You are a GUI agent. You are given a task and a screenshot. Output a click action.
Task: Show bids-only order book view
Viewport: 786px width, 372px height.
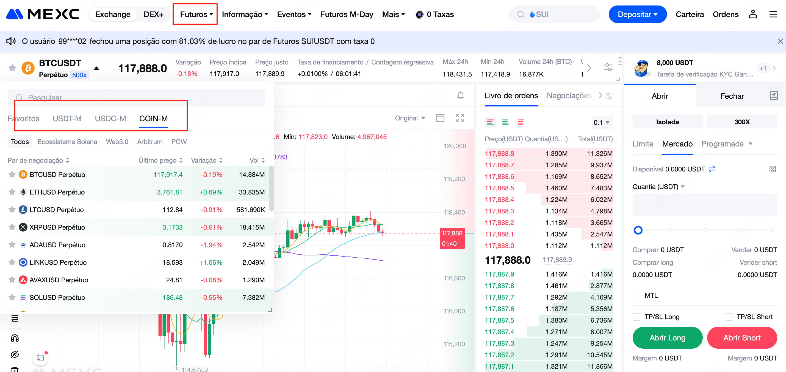(x=505, y=122)
